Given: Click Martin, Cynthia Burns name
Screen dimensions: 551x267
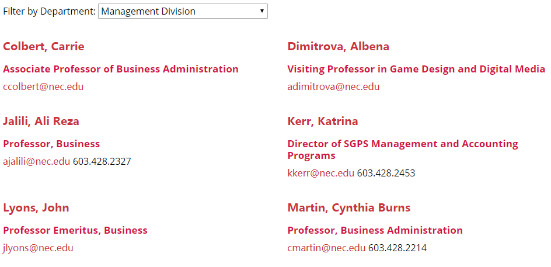Looking at the screenshot, I should click(349, 208).
